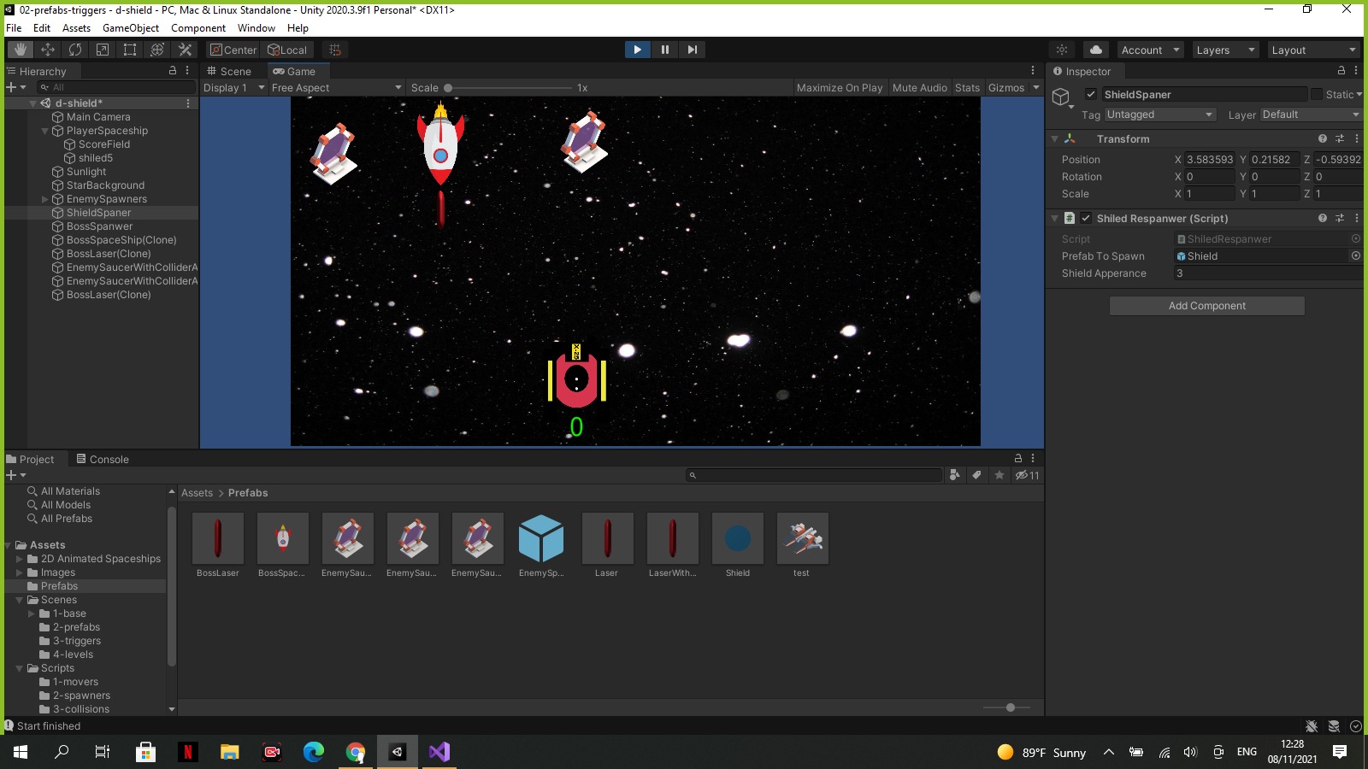Viewport: 1368px width, 769px height.
Task: Toggle ShieldSpaner active checkbox
Action: [1091, 94]
